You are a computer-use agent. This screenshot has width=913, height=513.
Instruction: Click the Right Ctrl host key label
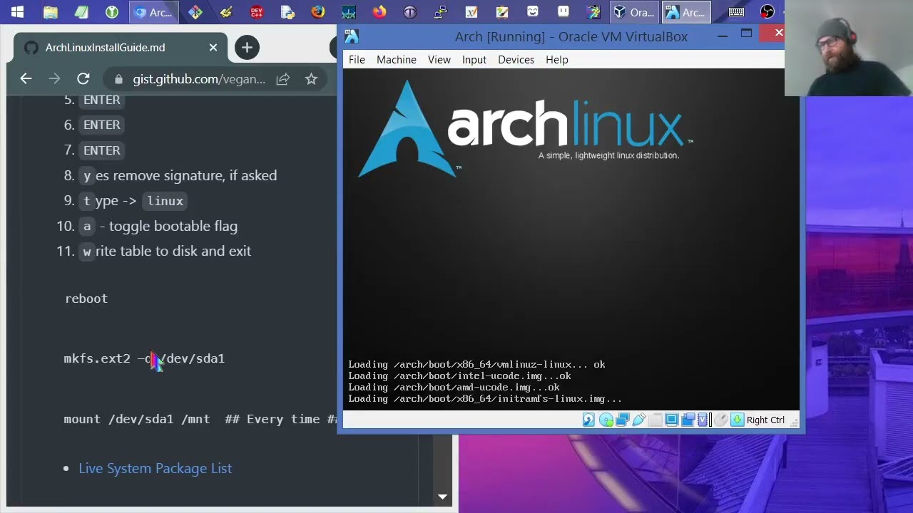[765, 420]
